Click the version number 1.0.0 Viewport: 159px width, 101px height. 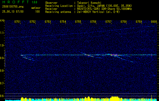(34, 2)
